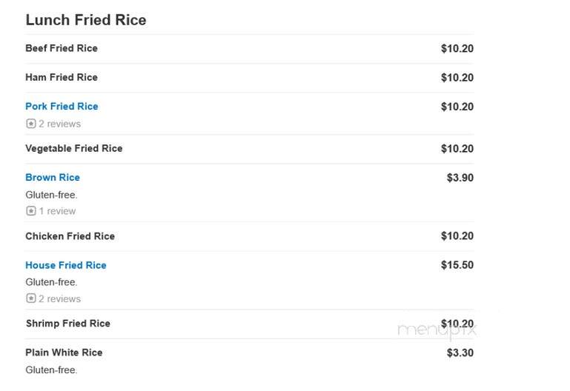Click the menupix watermark logo
This screenshot has width=570, height=391.
tap(437, 330)
